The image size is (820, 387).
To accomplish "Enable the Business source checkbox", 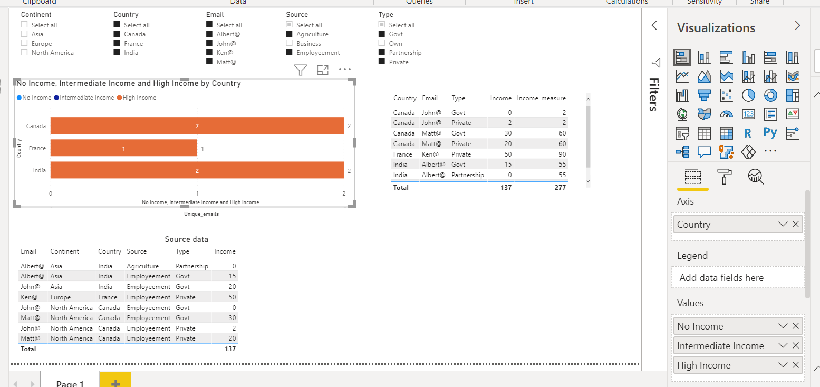I will tap(290, 43).
